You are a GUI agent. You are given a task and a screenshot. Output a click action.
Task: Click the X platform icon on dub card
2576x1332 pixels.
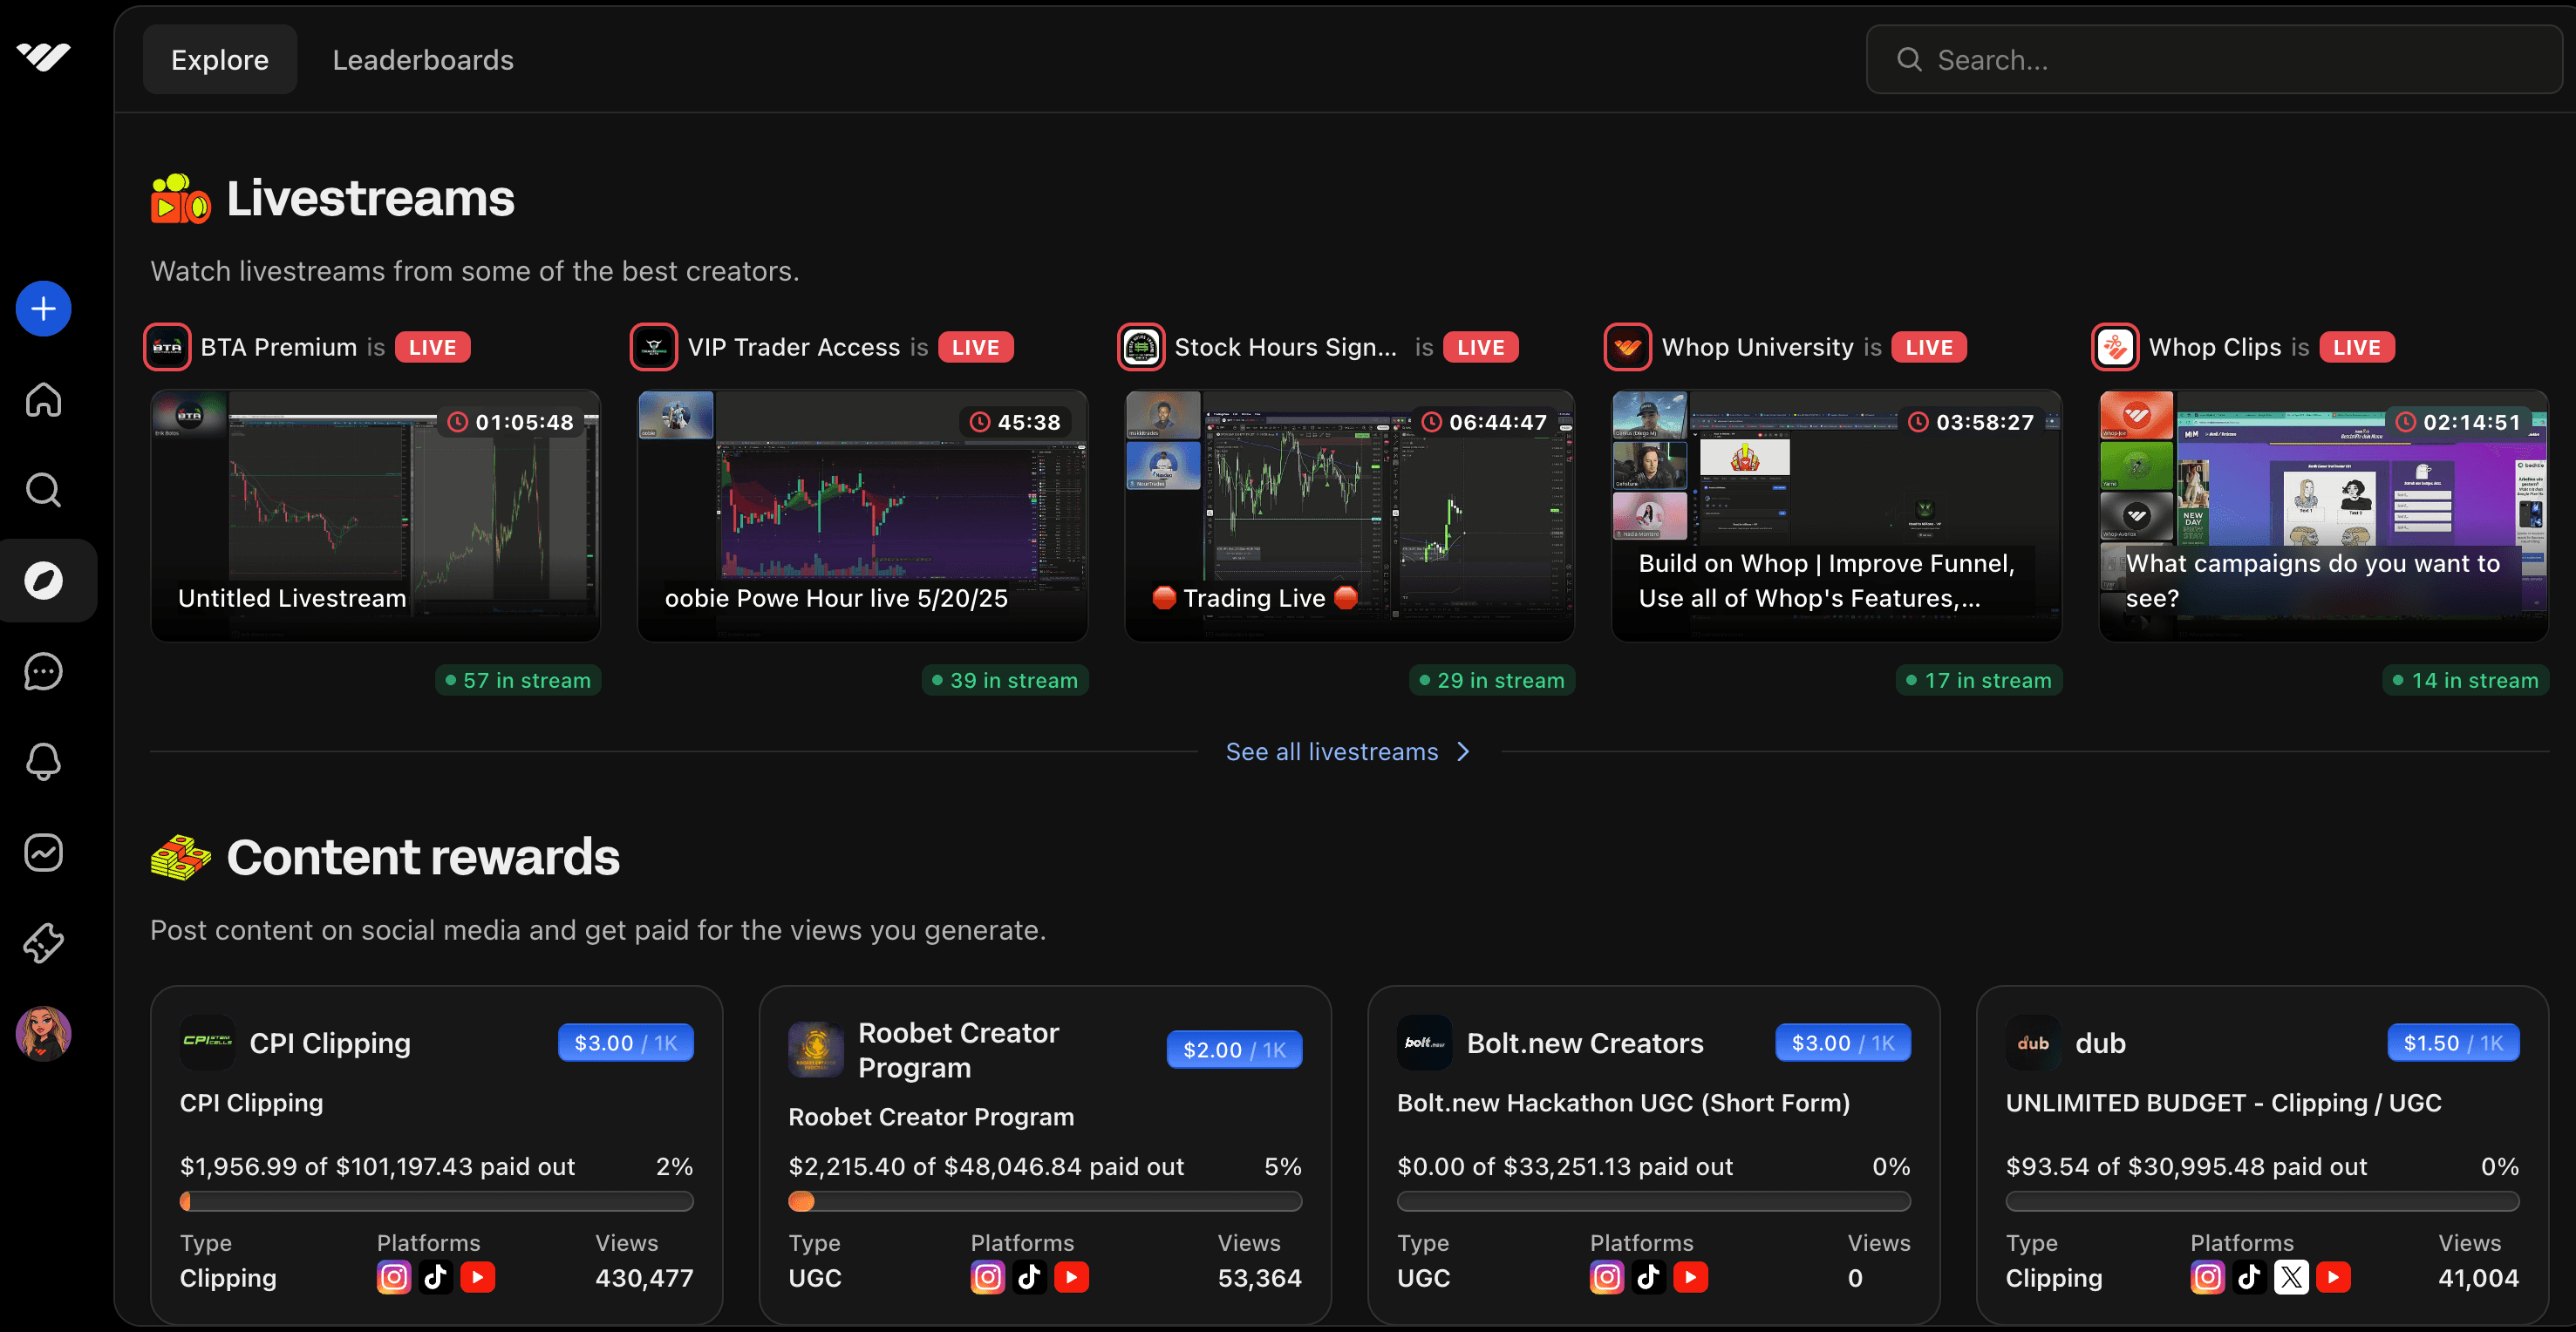point(2291,1277)
